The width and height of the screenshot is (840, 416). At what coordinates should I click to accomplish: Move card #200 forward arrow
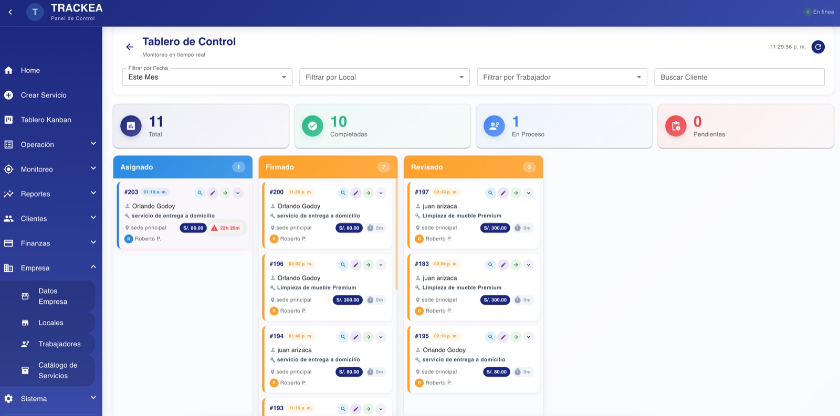coord(369,193)
